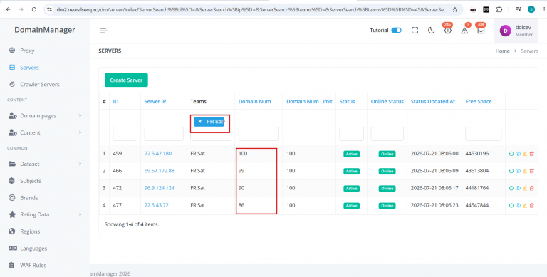Switch to dark mode moon icon
547x277 pixels.
pyautogui.click(x=432, y=31)
